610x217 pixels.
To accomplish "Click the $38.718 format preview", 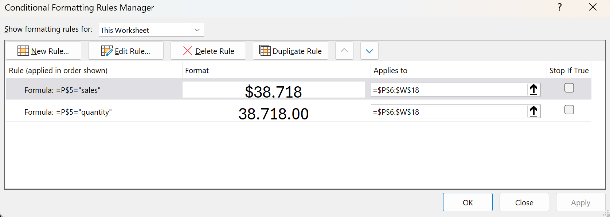I will pyautogui.click(x=273, y=90).
